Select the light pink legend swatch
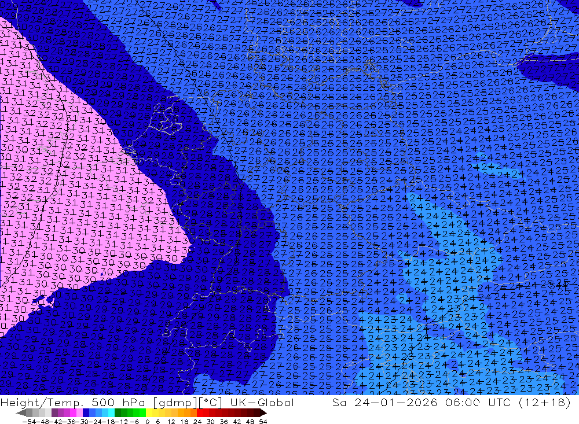 coord(79,413)
